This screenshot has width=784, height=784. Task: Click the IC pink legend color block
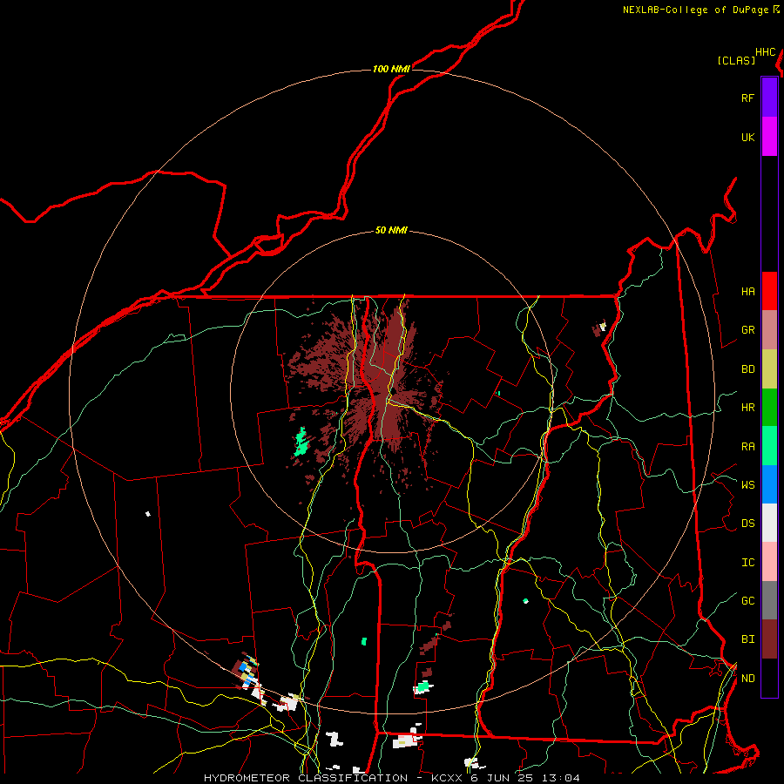point(769,562)
